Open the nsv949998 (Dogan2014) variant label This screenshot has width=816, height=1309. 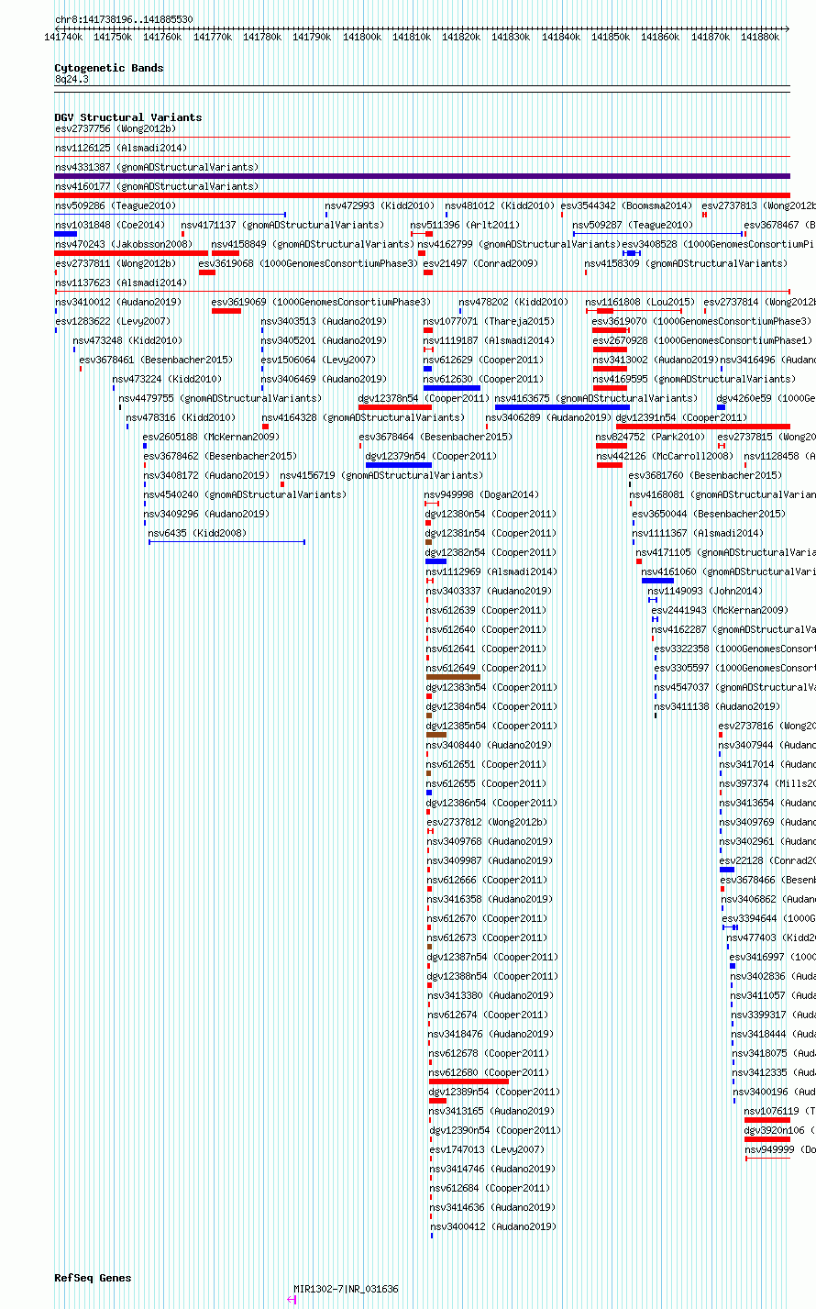point(481,494)
